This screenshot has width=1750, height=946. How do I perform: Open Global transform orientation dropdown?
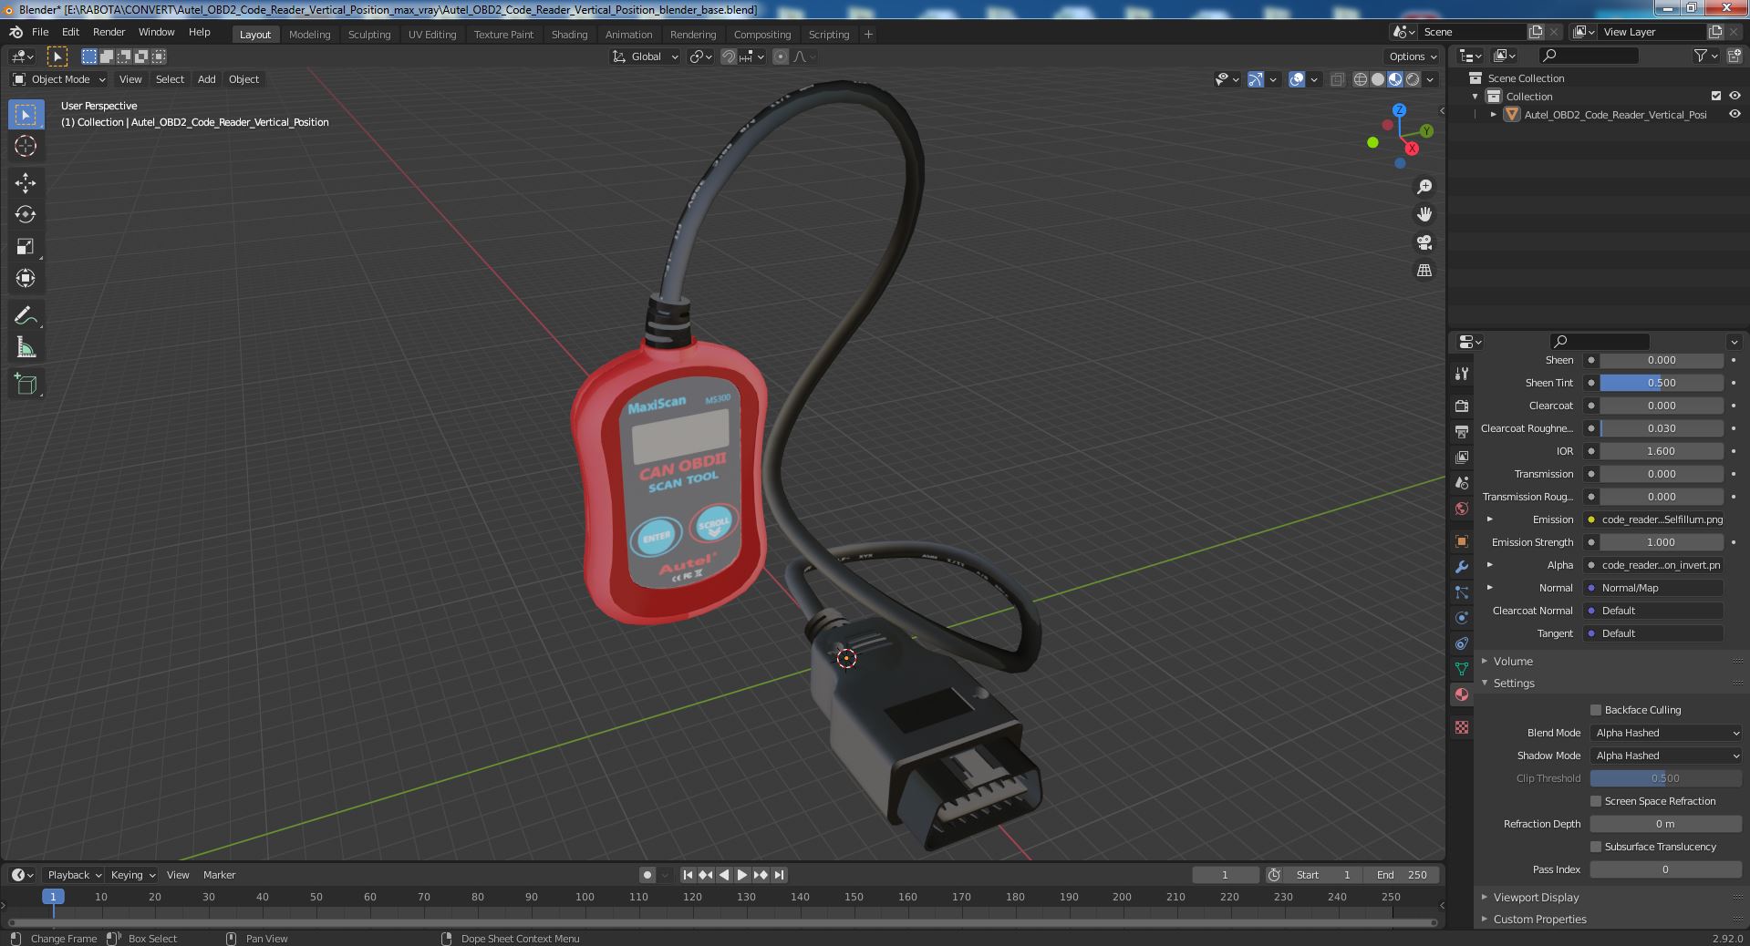(x=645, y=57)
